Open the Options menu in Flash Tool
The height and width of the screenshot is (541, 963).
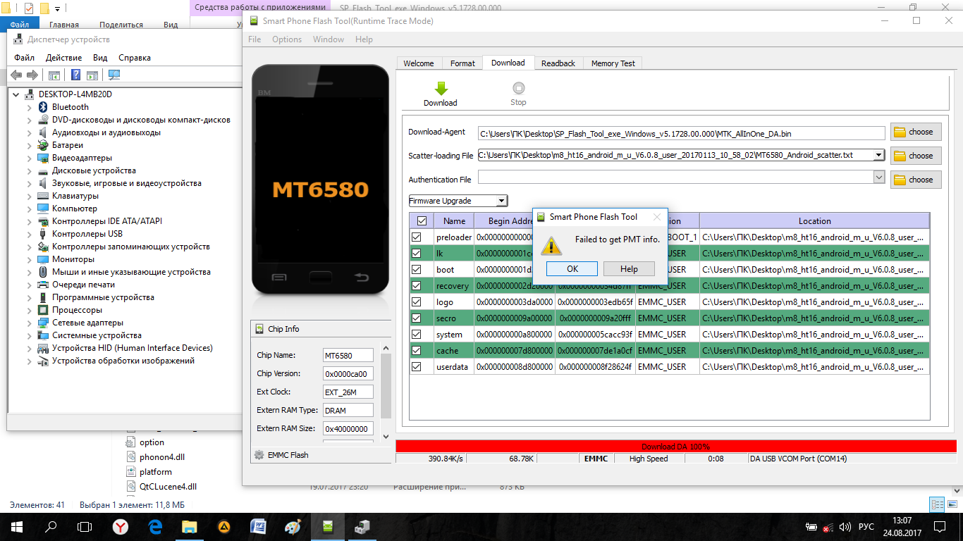point(287,39)
